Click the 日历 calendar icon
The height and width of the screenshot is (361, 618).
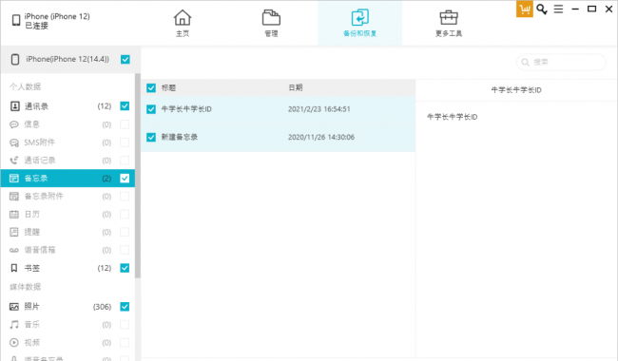pos(14,214)
